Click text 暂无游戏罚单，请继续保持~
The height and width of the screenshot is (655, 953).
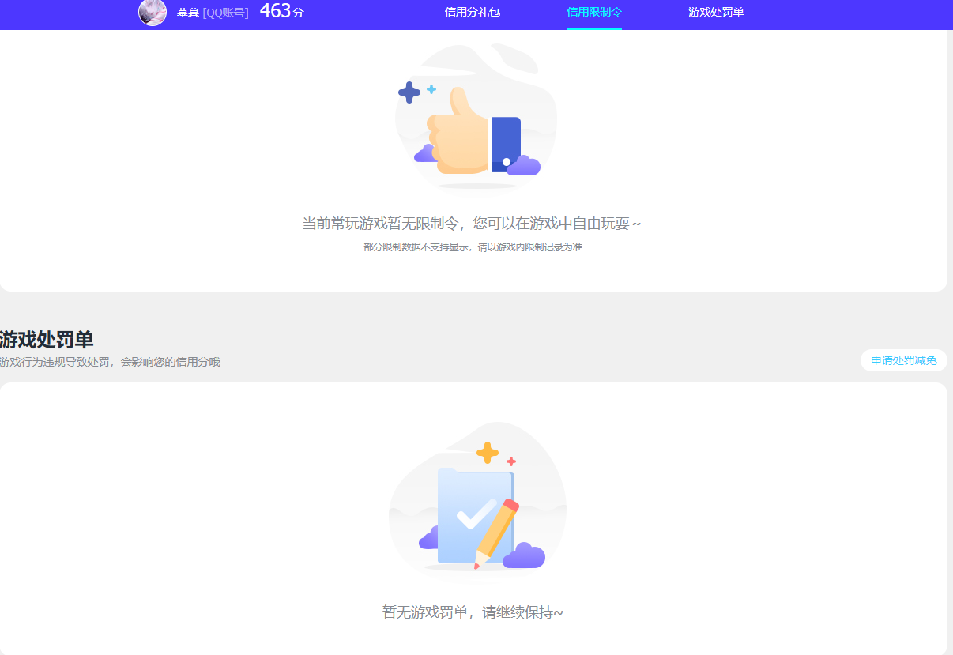[473, 612]
